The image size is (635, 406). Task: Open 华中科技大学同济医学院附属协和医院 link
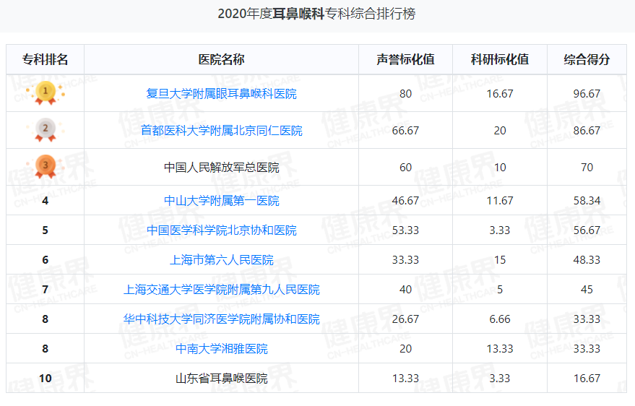221,319
